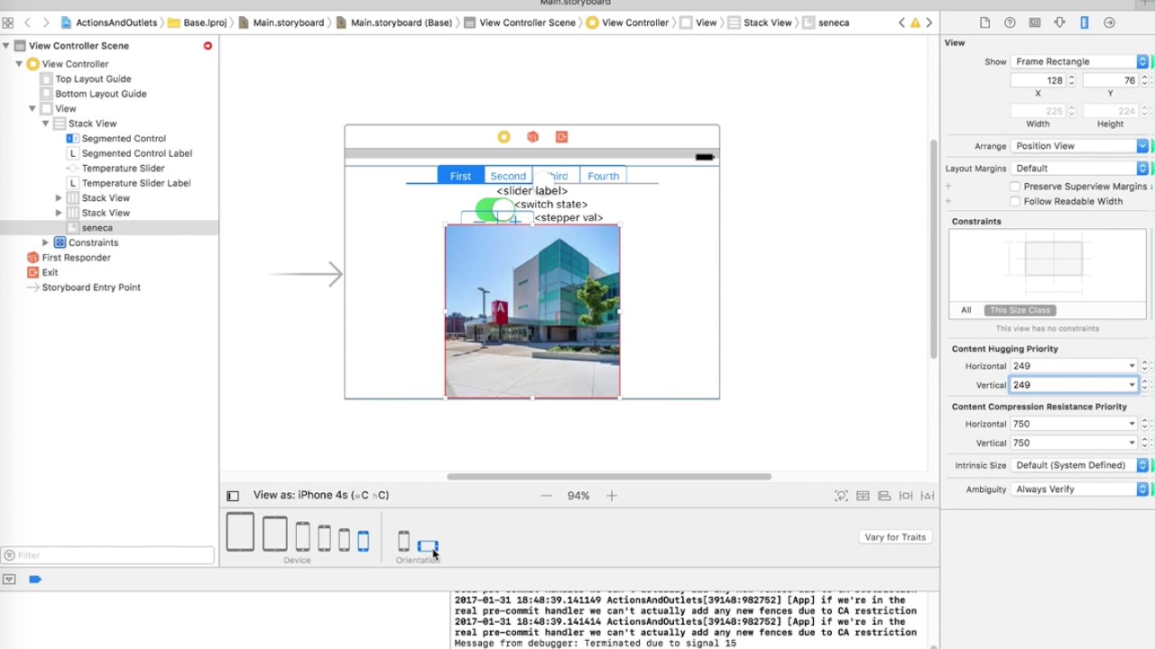1155x649 pixels.
Task: Click the seneca building image on canvas
Action: [x=532, y=311]
